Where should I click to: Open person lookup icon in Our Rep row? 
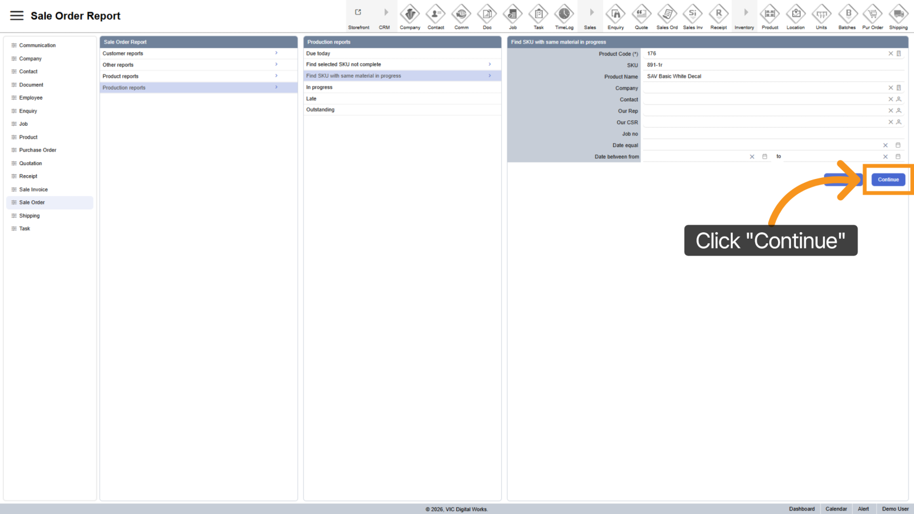pos(899,110)
